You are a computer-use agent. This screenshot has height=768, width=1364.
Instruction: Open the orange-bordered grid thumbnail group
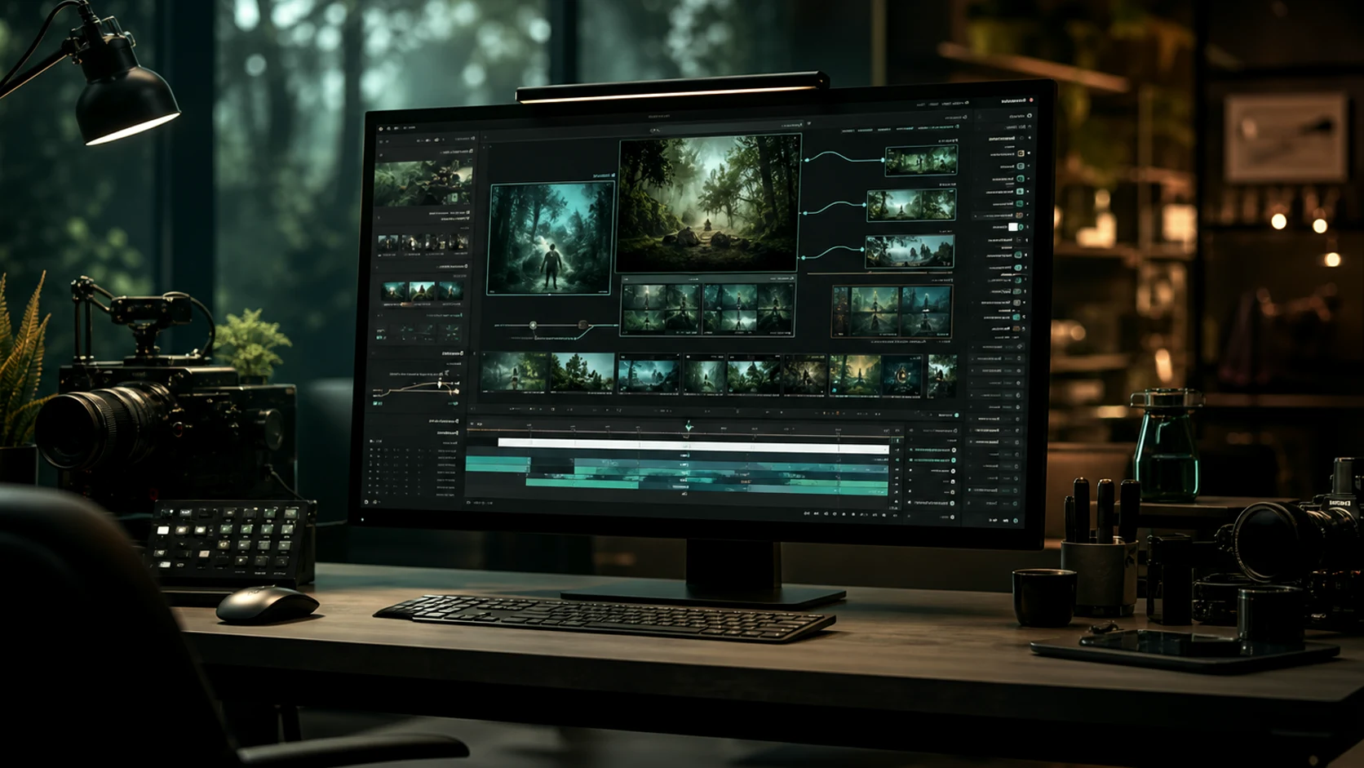point(891,311)
